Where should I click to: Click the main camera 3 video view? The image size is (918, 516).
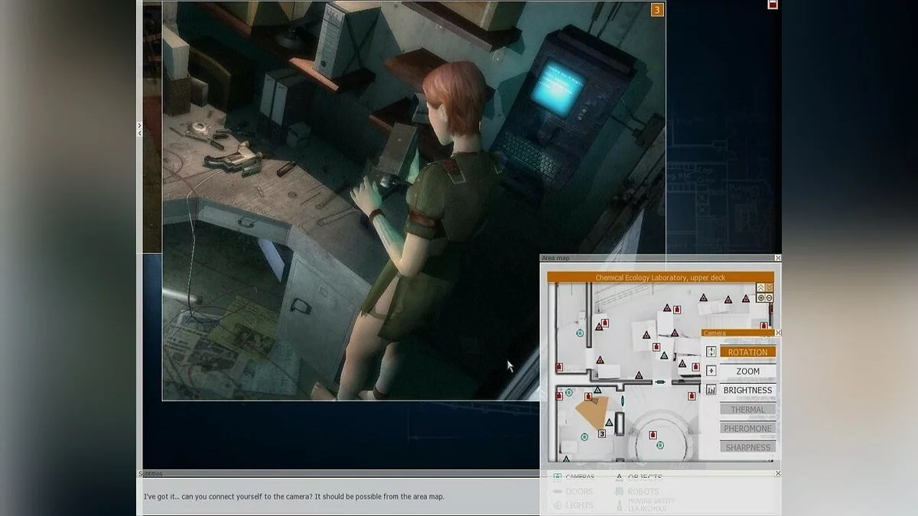click(x=414, y=200)
